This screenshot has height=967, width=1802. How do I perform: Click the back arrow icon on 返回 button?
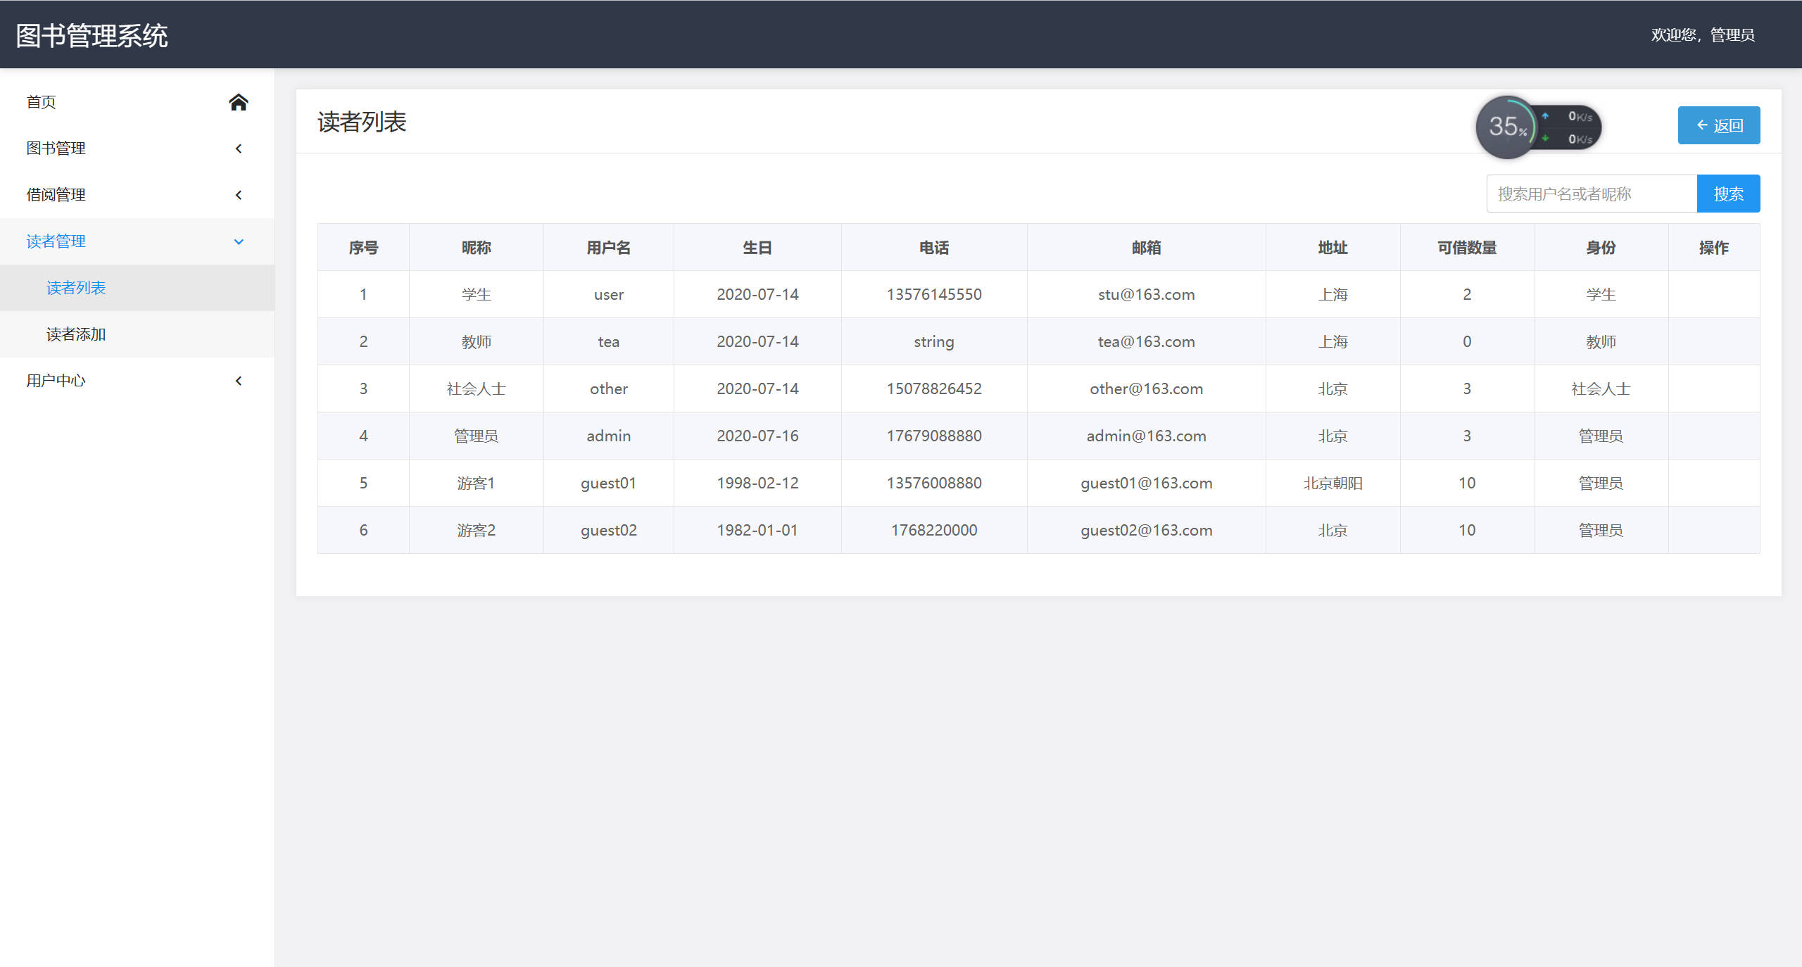(x=1702, y=125)
